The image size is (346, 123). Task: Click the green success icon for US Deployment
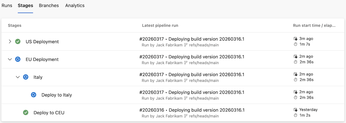pos(18,41)
